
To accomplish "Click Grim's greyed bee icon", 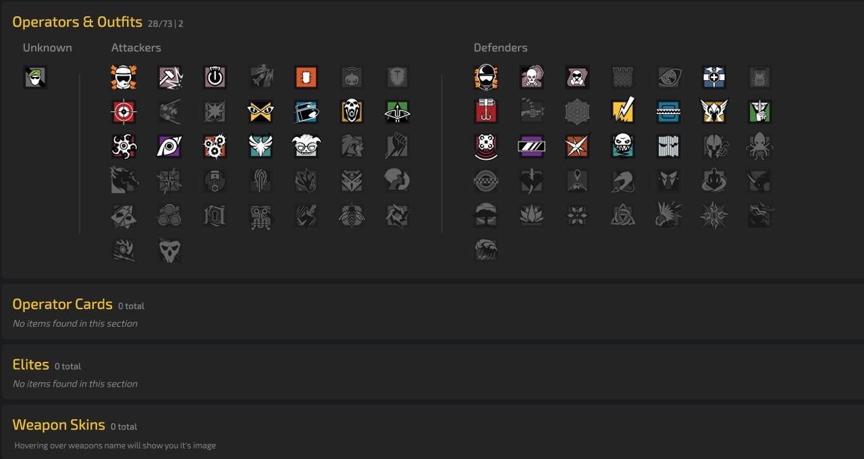I will pos(352,216).
